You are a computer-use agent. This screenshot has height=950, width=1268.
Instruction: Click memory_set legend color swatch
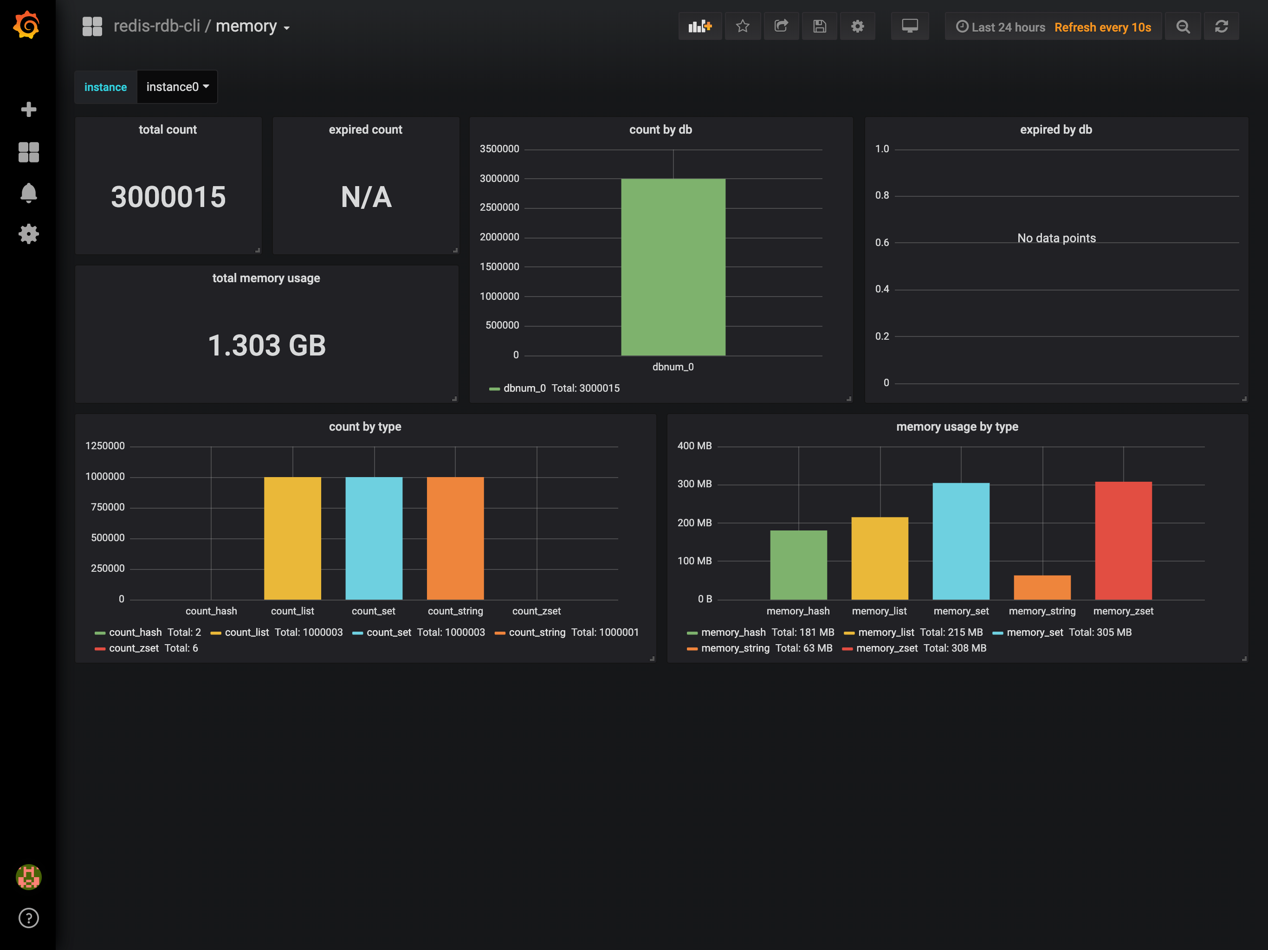(x=997, y=633)
